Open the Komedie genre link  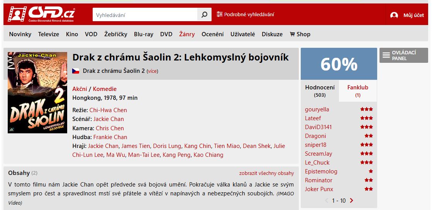(x=105, y=89)
